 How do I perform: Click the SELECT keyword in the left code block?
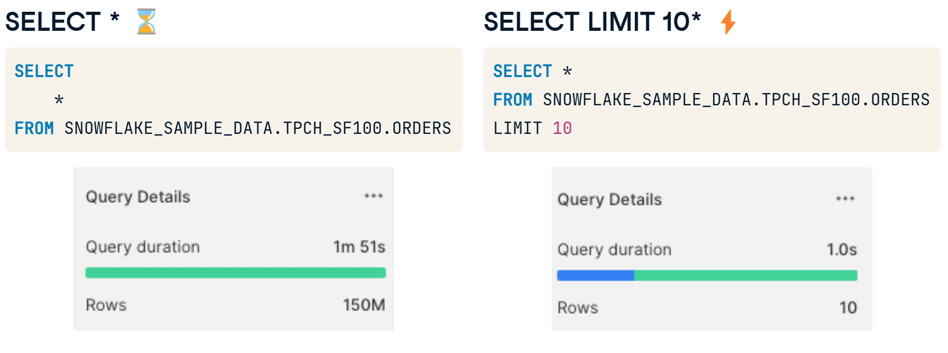pyautogui.click(x=44, y=71)
